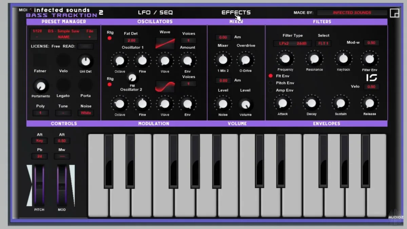Click the 1 Mix 2 mixer knob
Viewport: 407px width, 229px height.
(223, 60)
